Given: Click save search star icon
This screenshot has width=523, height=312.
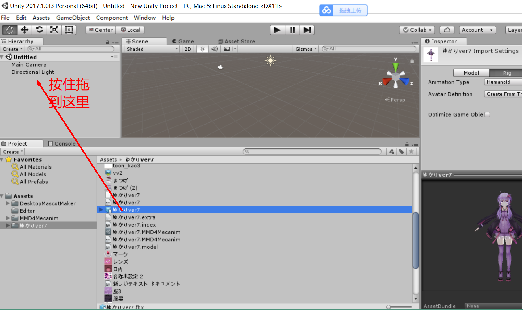Looking at the screenshot, I should click(x=411, y=151).
